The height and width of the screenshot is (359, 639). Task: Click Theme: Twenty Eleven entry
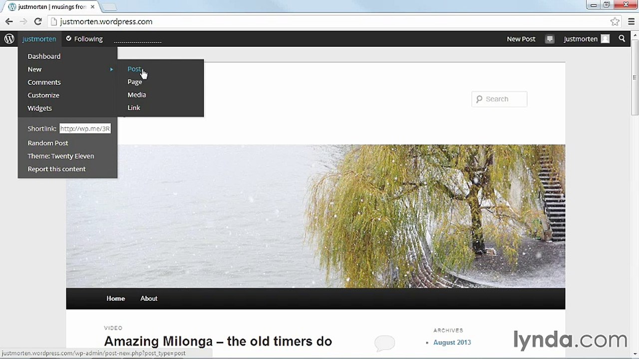tap(61, 156)
